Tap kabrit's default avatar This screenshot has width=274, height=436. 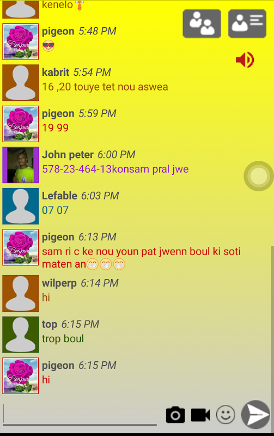(21, 83)
